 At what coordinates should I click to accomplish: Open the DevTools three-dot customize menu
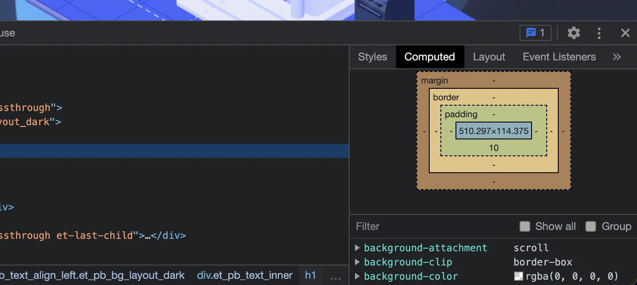tap(599, 33)
